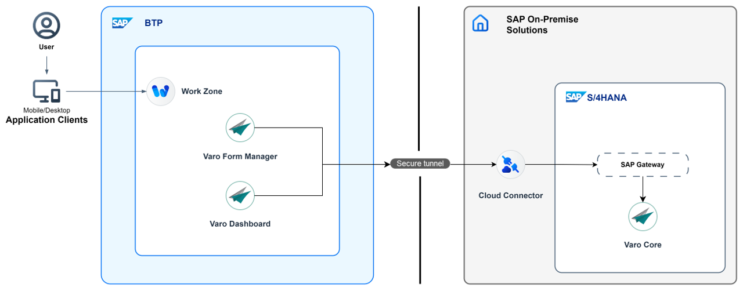The width and height of the screenshot is (743, 291).
Task: Click the "Varo Form Manager" label
Action: (x=240, y=157)
